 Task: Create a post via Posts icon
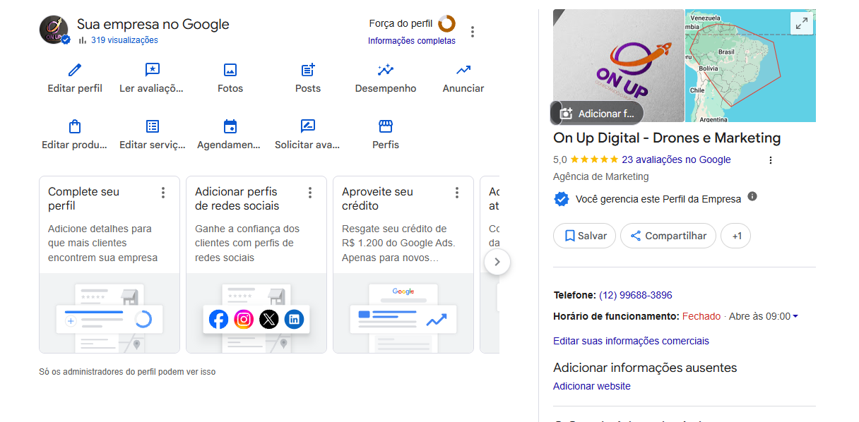point(308,70)
